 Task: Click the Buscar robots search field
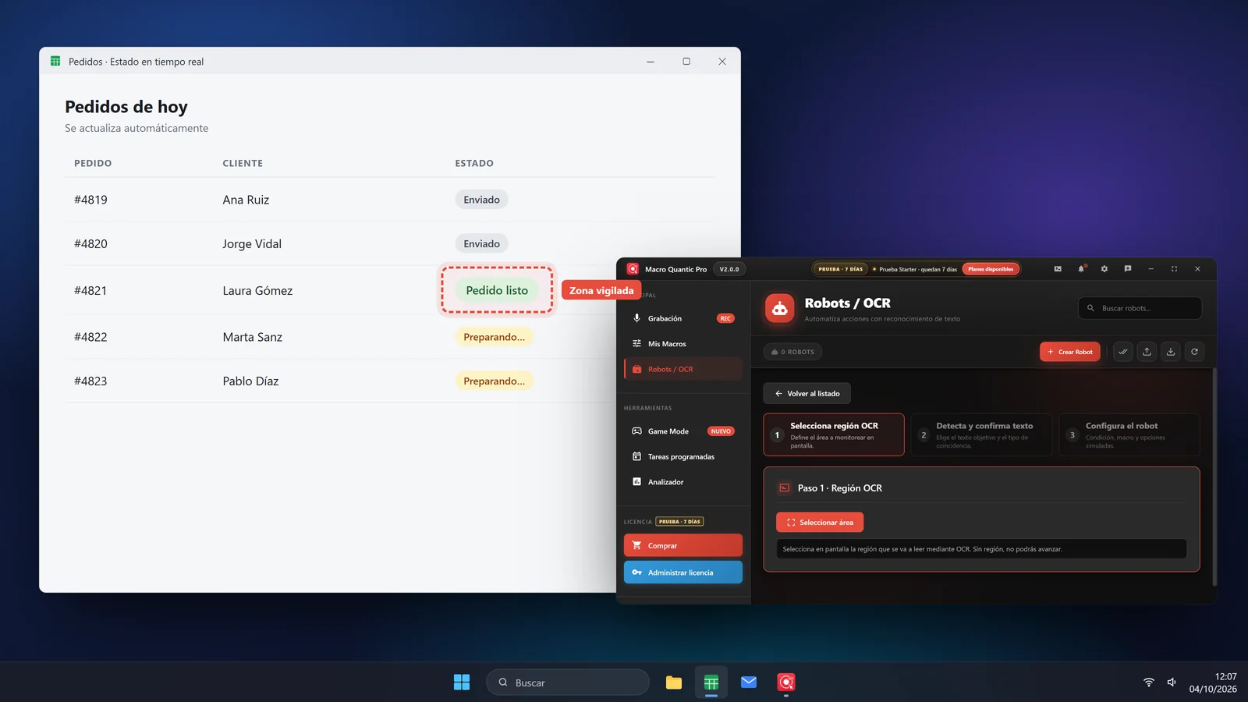pyautogui.click(x=1140, y=308)
